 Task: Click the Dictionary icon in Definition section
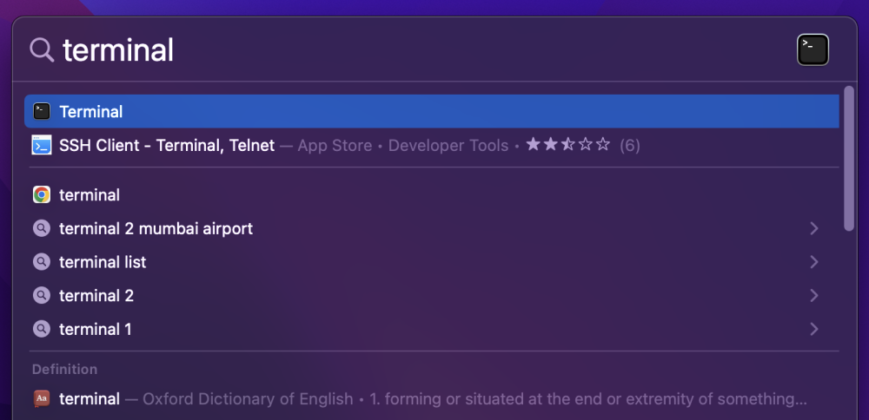(x=42, y=399)
